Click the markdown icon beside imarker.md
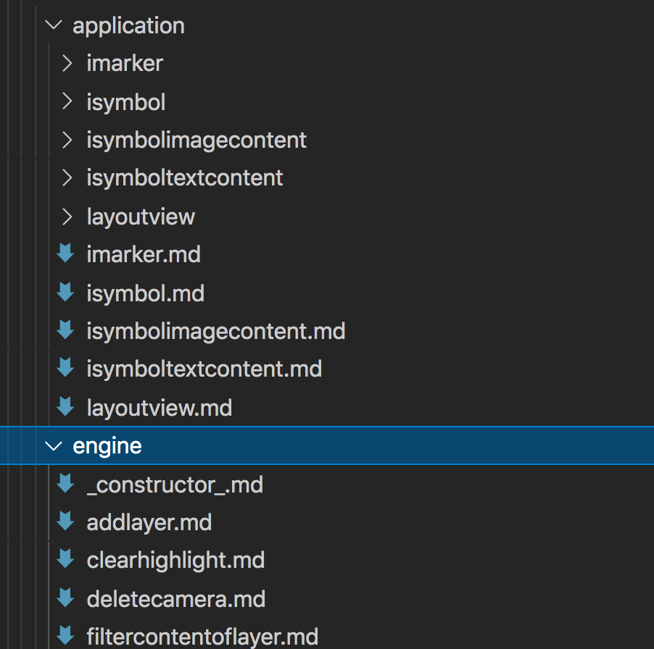Image resolution: width=654 pixels, height=649 pixels. (x=65, y=253)
